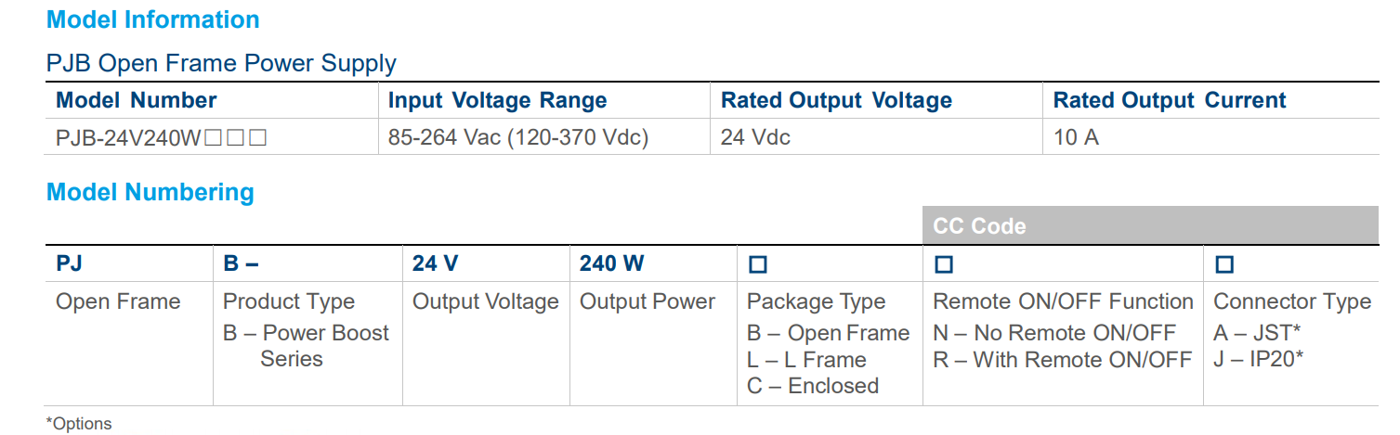This screenshot has height=435, width=1400.
Task: Click the *Options footnote text
Action: click(x=79, y=424)
